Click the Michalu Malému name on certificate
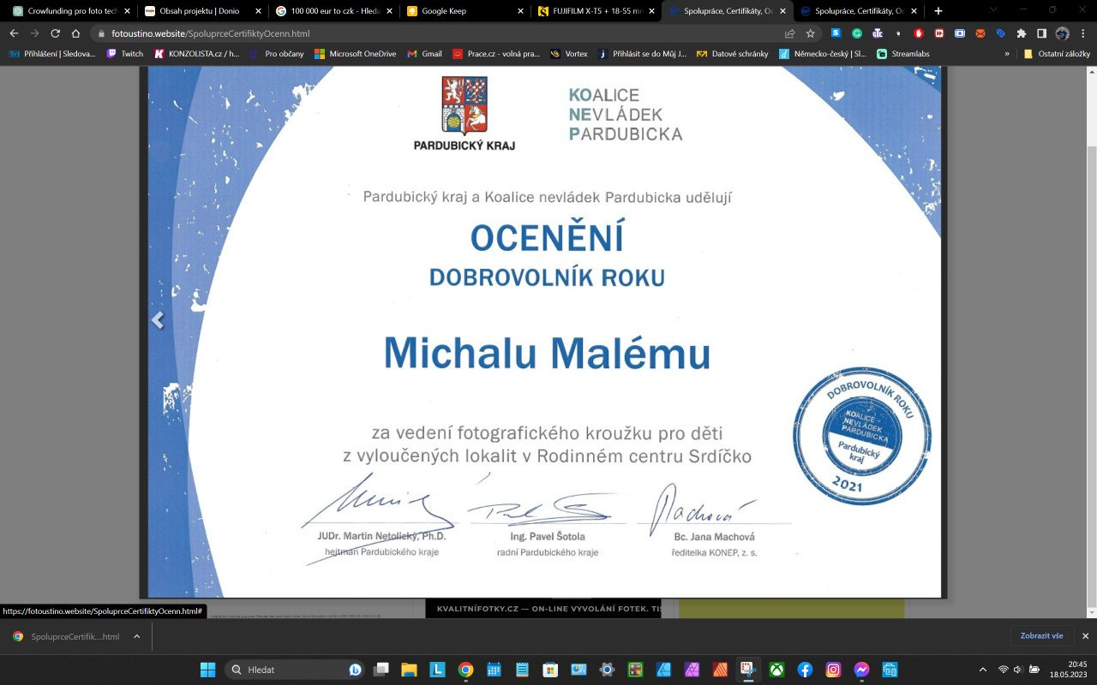 tap(547, 353)
